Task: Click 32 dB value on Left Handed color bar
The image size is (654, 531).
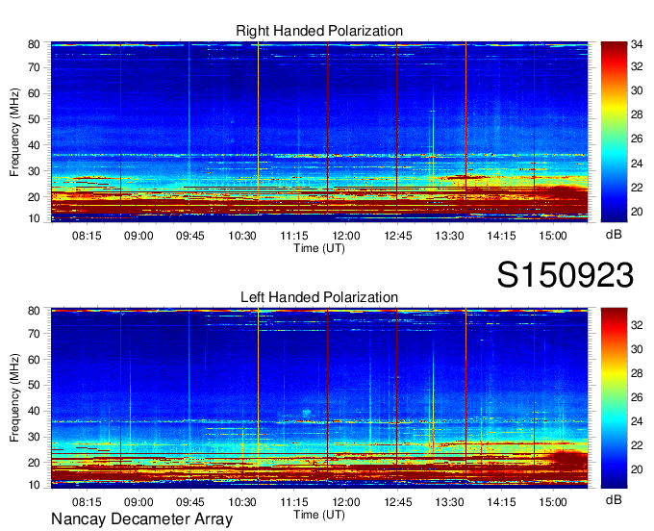Action: point(637,325)
